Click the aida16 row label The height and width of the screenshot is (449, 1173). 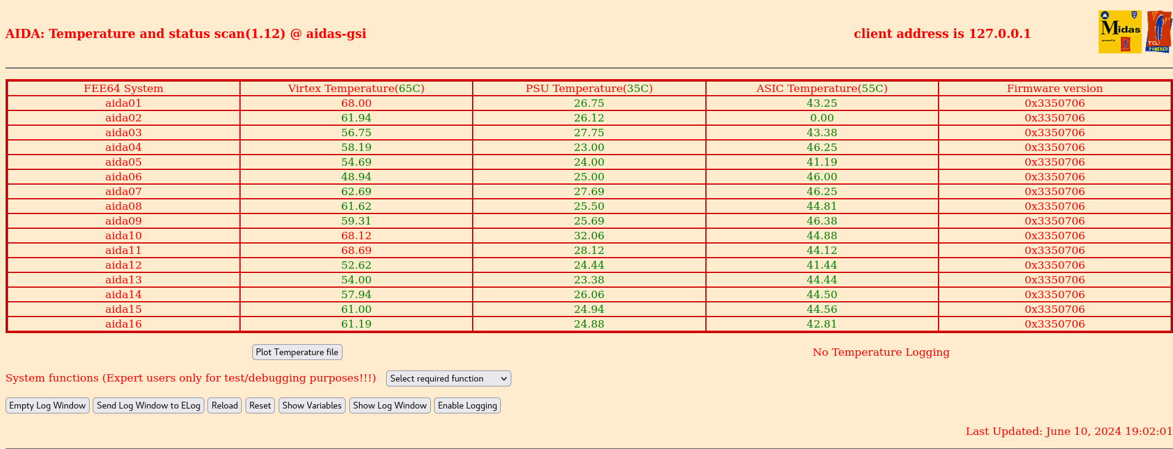coord(123,324)
